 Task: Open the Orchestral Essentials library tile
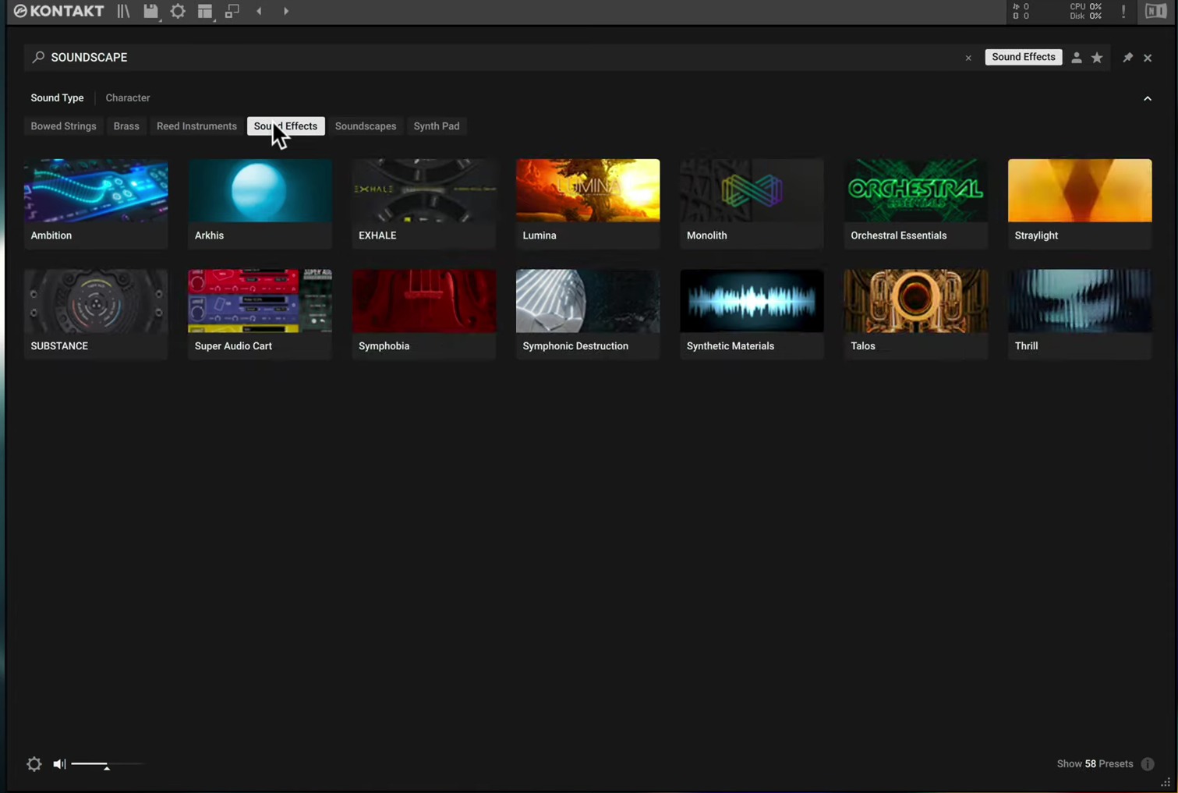pyautogui.click(x=916, y=204)
